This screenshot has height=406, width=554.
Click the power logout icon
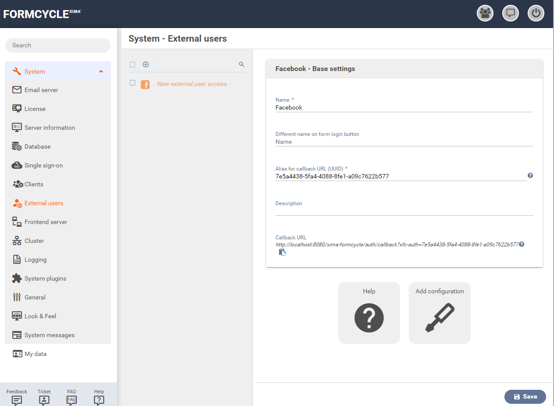[x=536, y=13]
